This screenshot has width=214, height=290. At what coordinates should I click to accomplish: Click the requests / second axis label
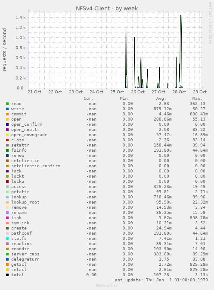(4, 50)
